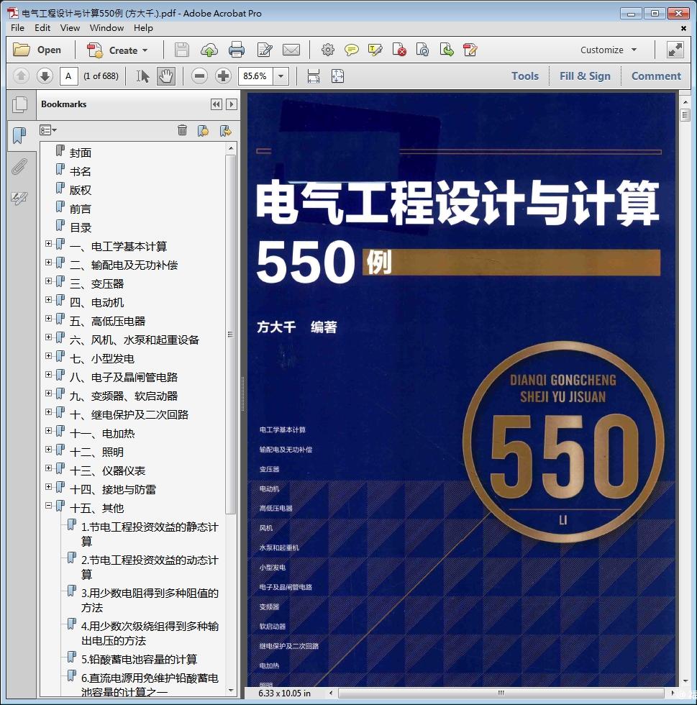Expand bookmark 一、电工学基本计算
The image size is (697, 705).
(49, 243)
